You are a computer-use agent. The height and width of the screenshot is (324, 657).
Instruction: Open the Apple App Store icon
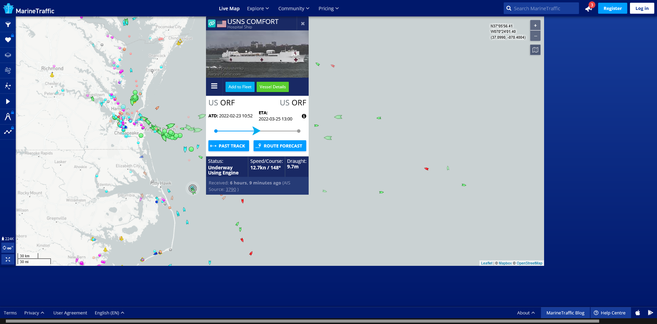click(638, 313)
